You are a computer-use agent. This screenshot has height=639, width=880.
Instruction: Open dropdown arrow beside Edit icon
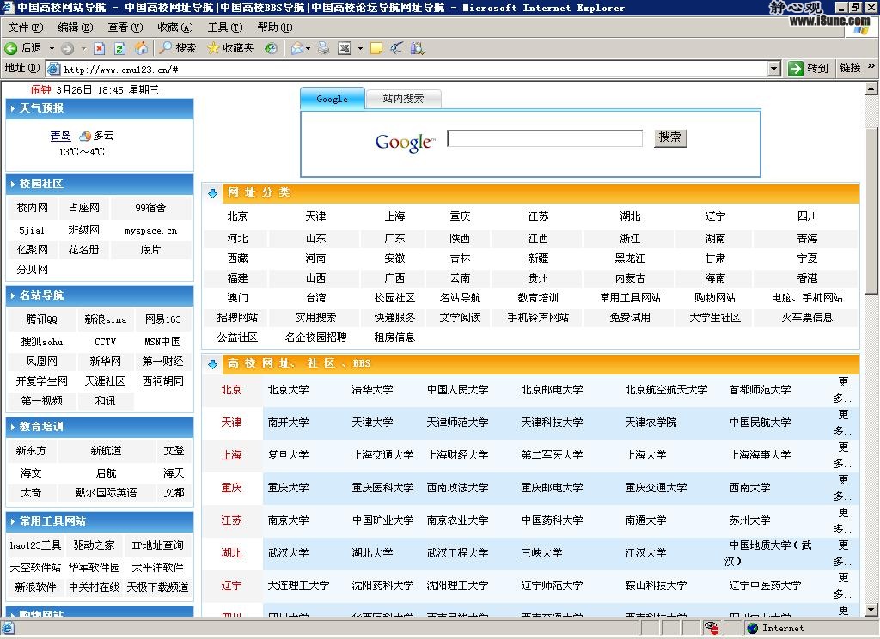(360, 48)
